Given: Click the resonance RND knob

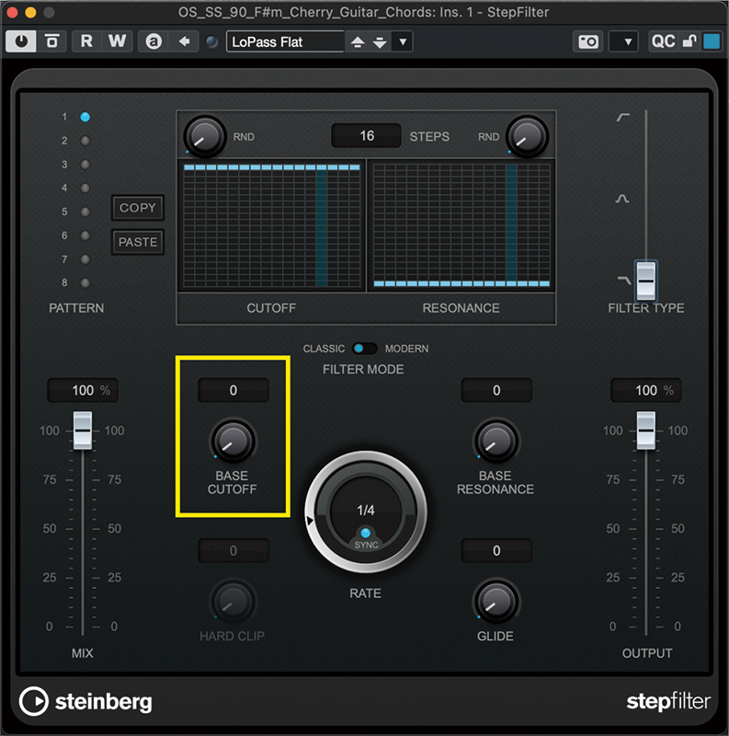Looking at the screenshot, I should pyautogui.click(x=527, y=136).
